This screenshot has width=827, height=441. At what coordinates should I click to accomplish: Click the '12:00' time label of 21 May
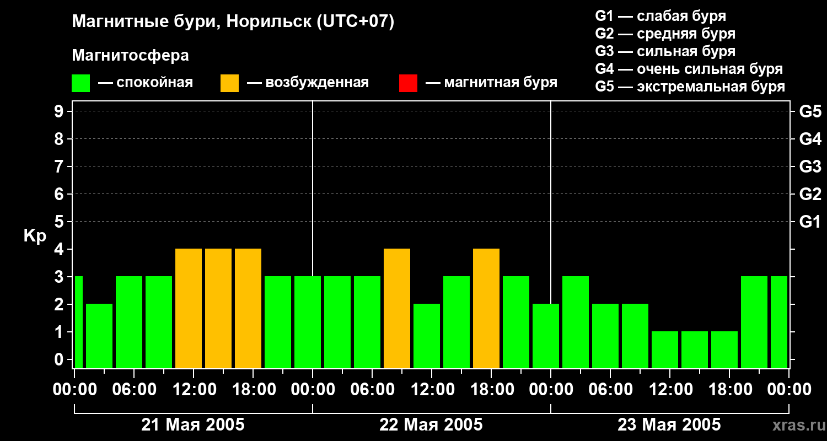click(x=194, y=390)
